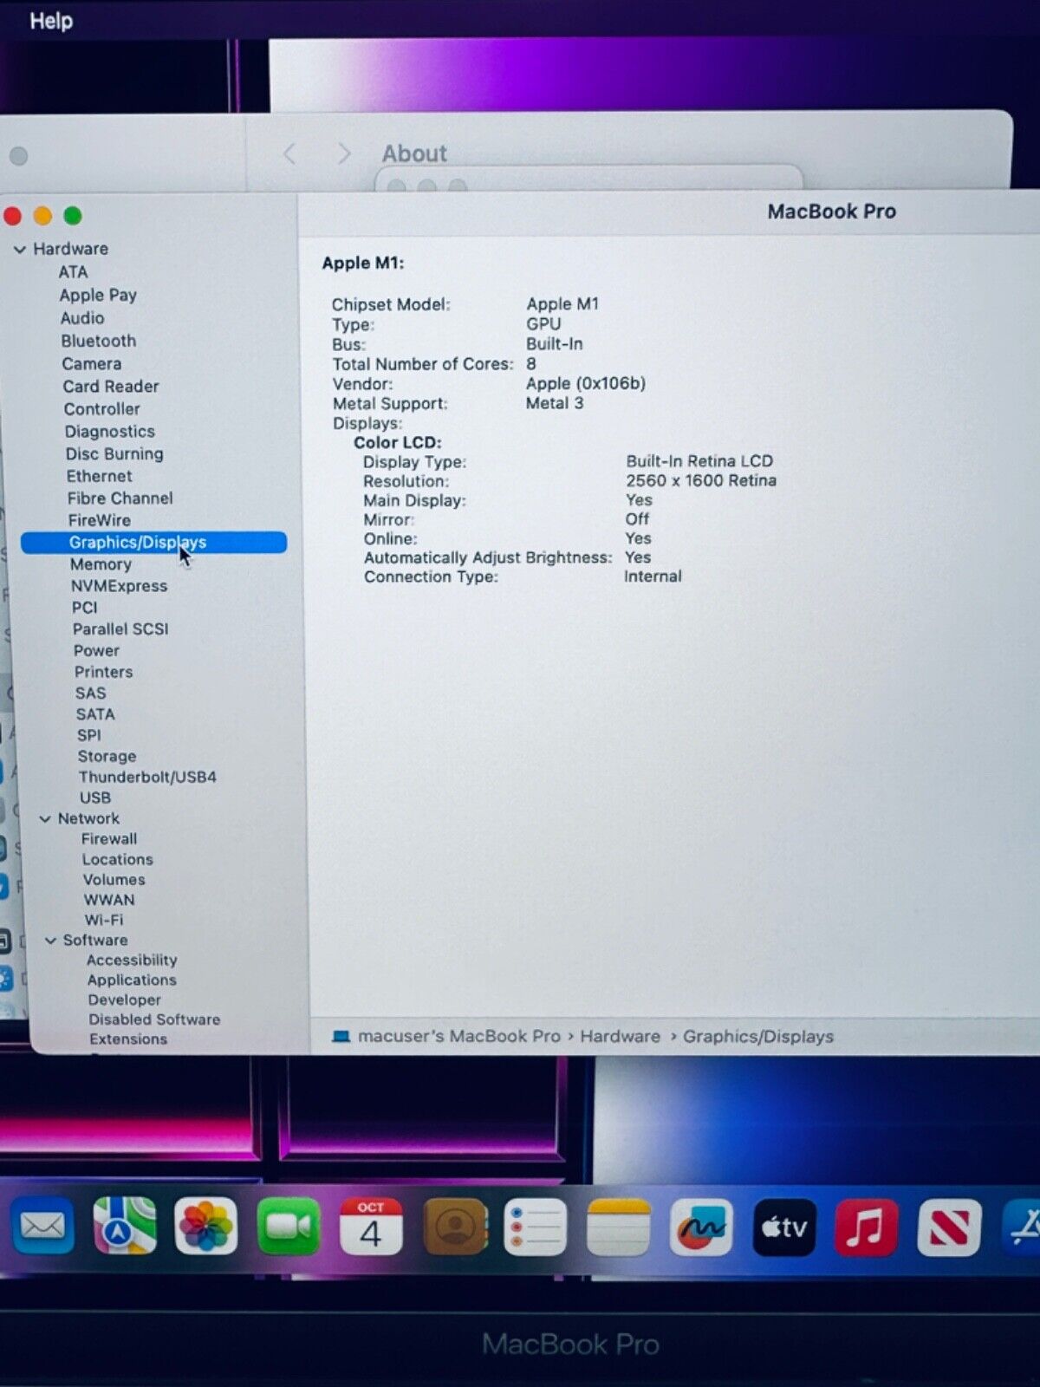Click Hardware in the bottom path bar

tap(620, 1037)
